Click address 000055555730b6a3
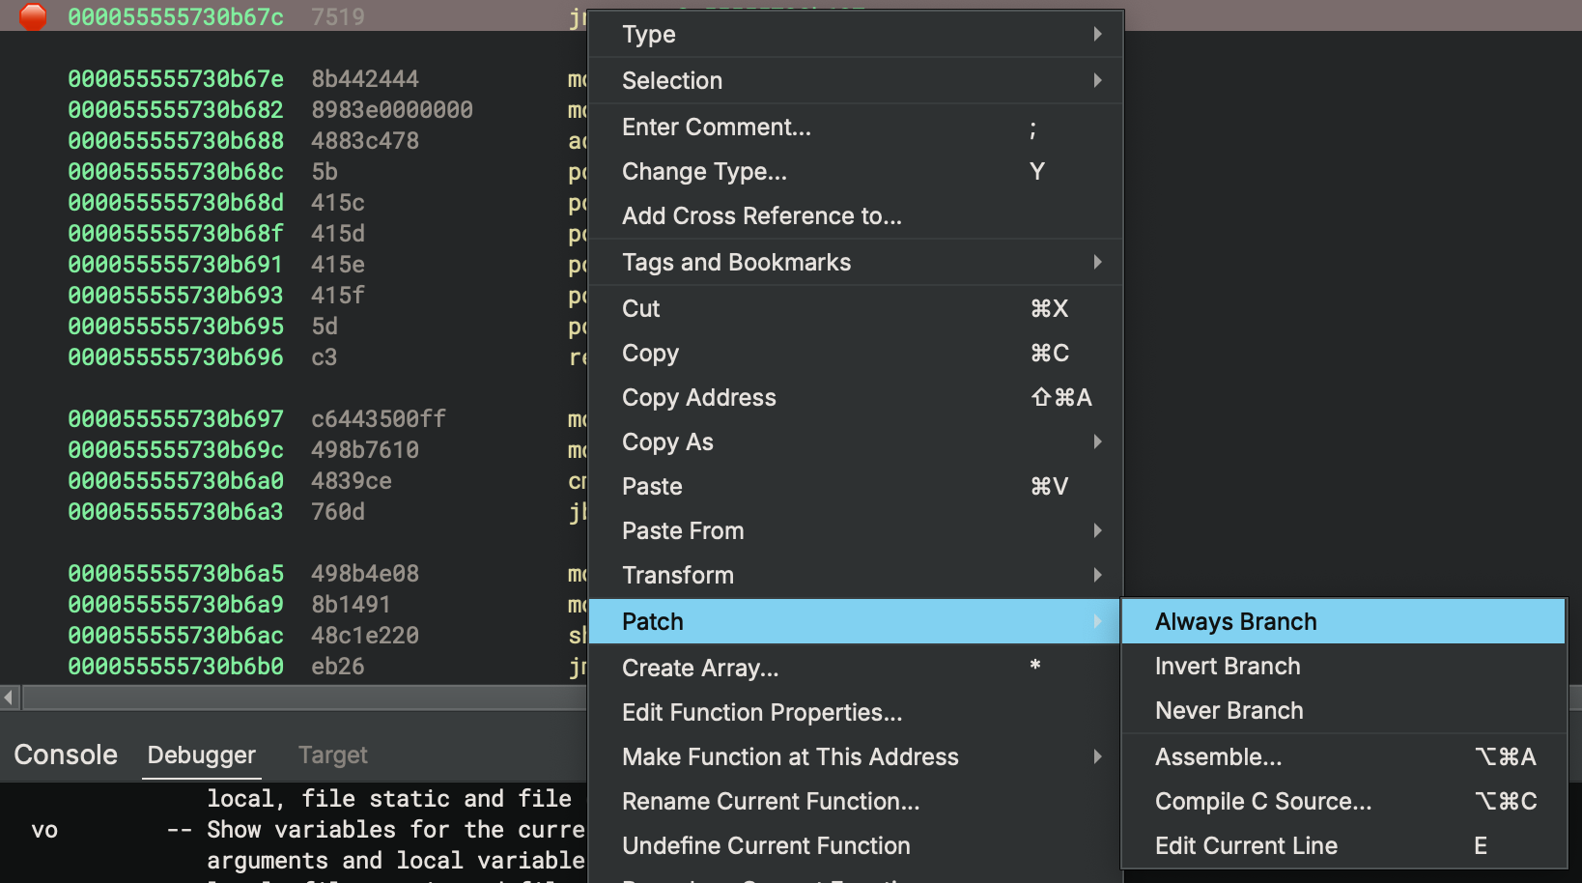1582x883 pixels. point(176,512)
